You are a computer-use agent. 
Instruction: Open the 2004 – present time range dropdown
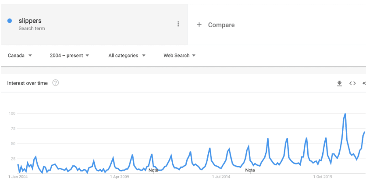coord(69,55)
